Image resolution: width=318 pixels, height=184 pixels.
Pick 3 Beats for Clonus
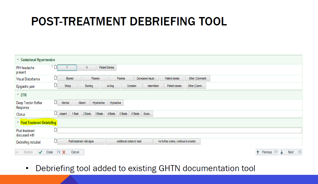[x=99, y=114]
